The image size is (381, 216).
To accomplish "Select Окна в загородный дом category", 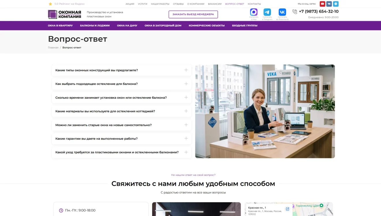I will 163,26.
